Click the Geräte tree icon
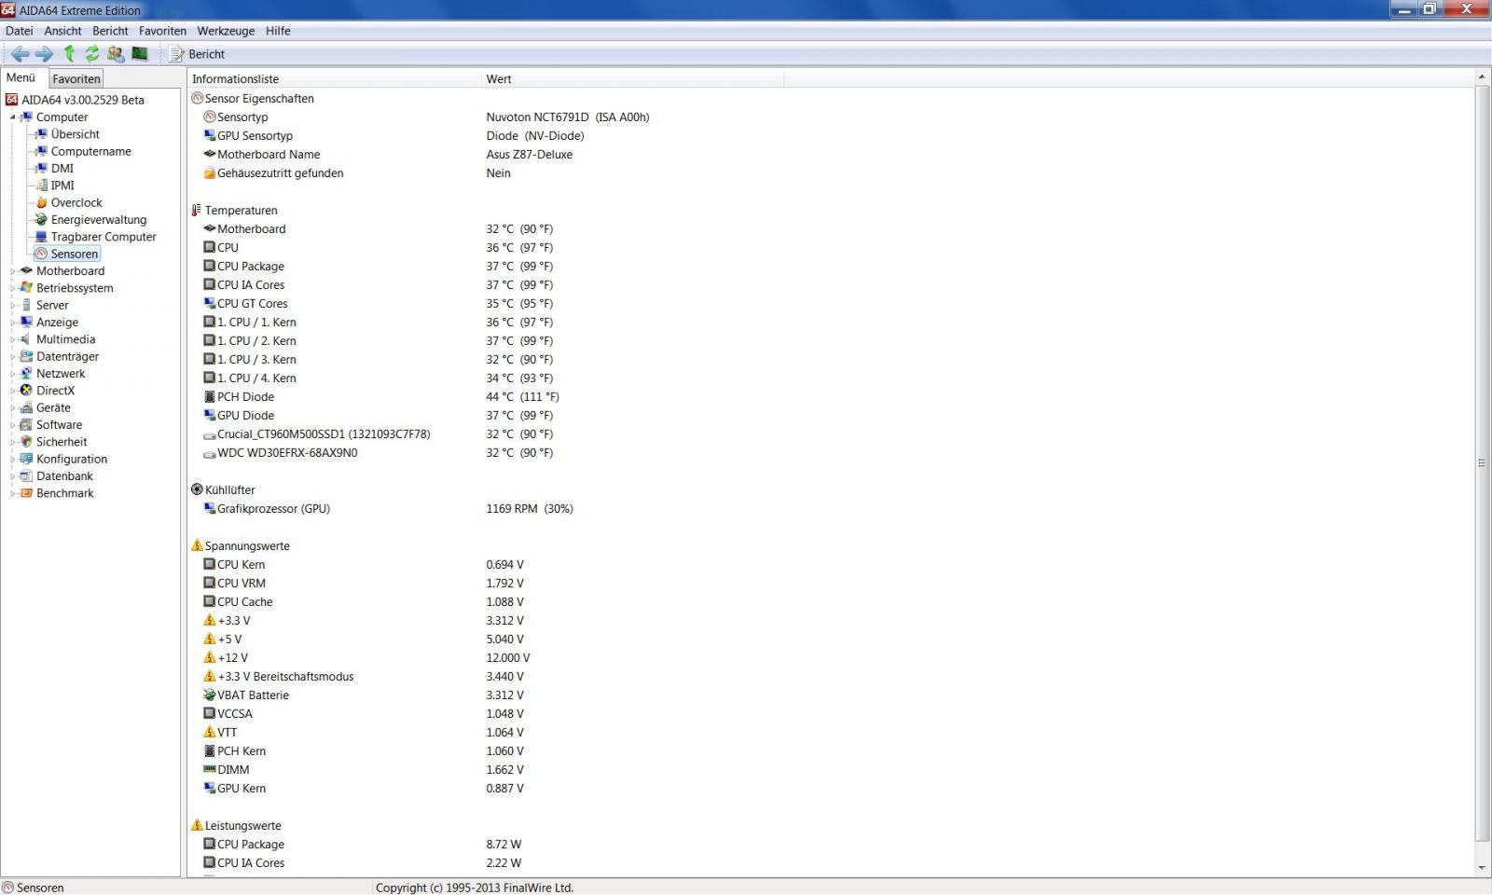The width and height of the screenshot is (1492, 895). click(26, 407)
